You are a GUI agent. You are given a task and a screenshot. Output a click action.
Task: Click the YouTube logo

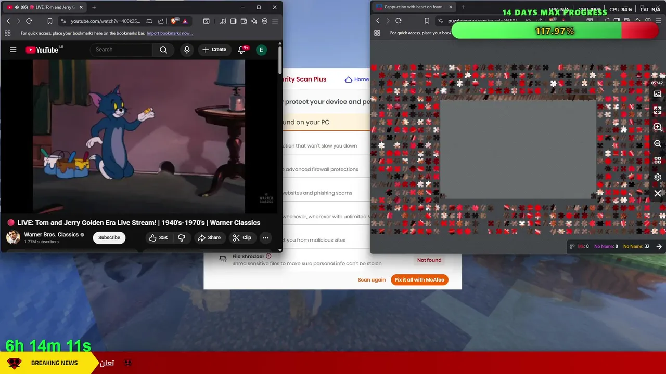(x=43, y=50)
